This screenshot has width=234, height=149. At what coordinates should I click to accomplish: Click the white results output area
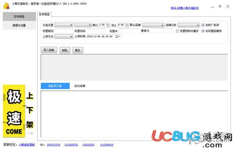pyautogui.click(x=134, y=114)
